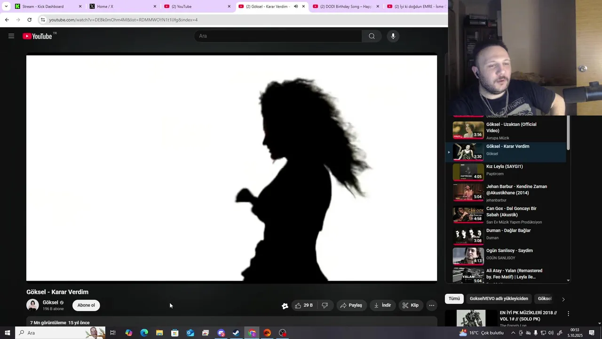Open the notification center icon
The image size is (602, 339).
pos(592,333)
